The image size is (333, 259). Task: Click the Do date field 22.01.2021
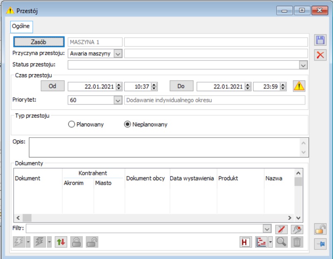point(221,87)
